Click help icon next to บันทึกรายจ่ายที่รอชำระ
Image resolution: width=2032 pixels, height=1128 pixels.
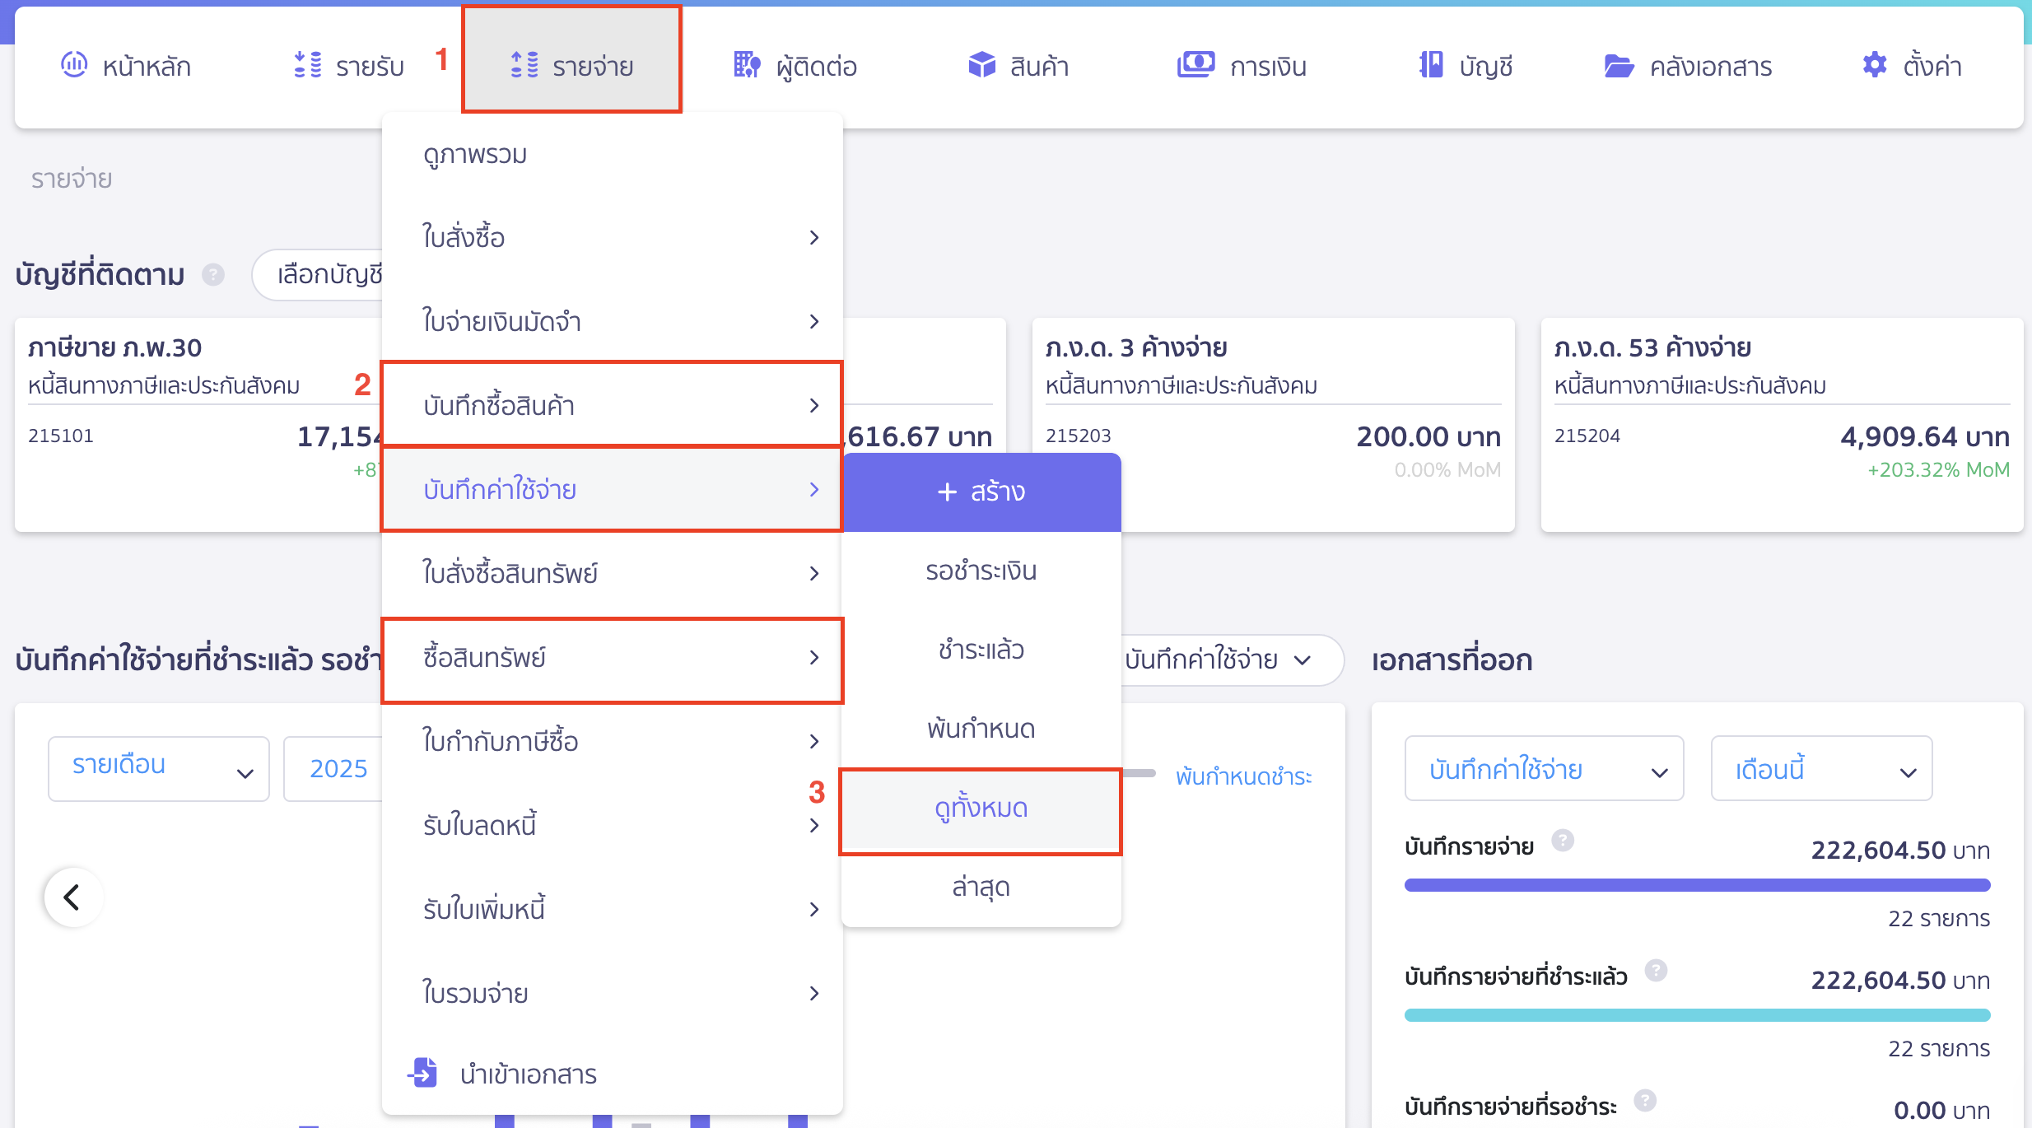pos(1645,1101)
